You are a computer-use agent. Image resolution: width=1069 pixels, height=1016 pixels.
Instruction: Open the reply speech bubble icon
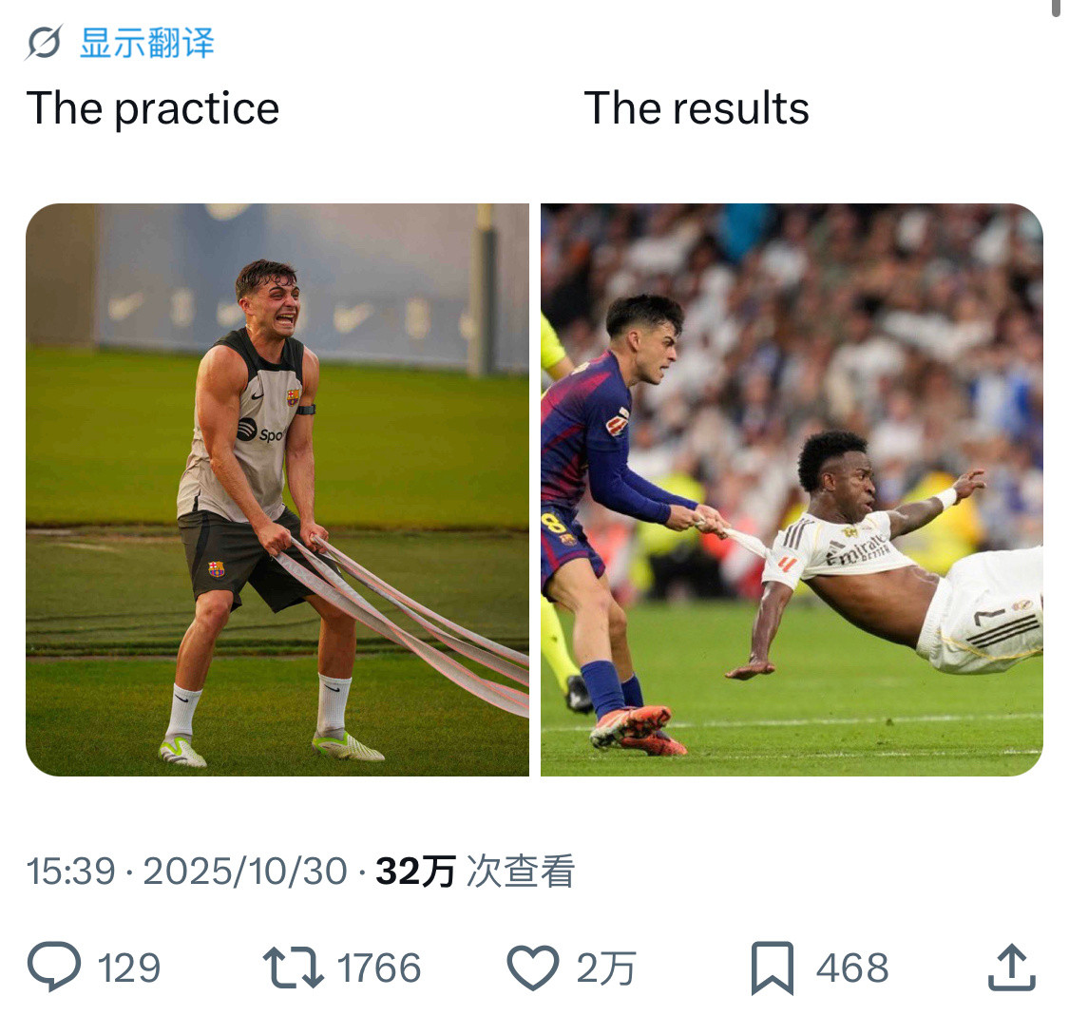[53, 968]
